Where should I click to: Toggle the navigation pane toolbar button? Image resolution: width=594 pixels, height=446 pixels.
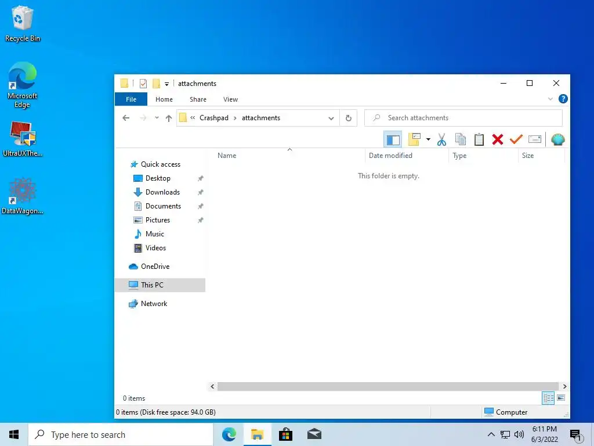tap(393, 139)
